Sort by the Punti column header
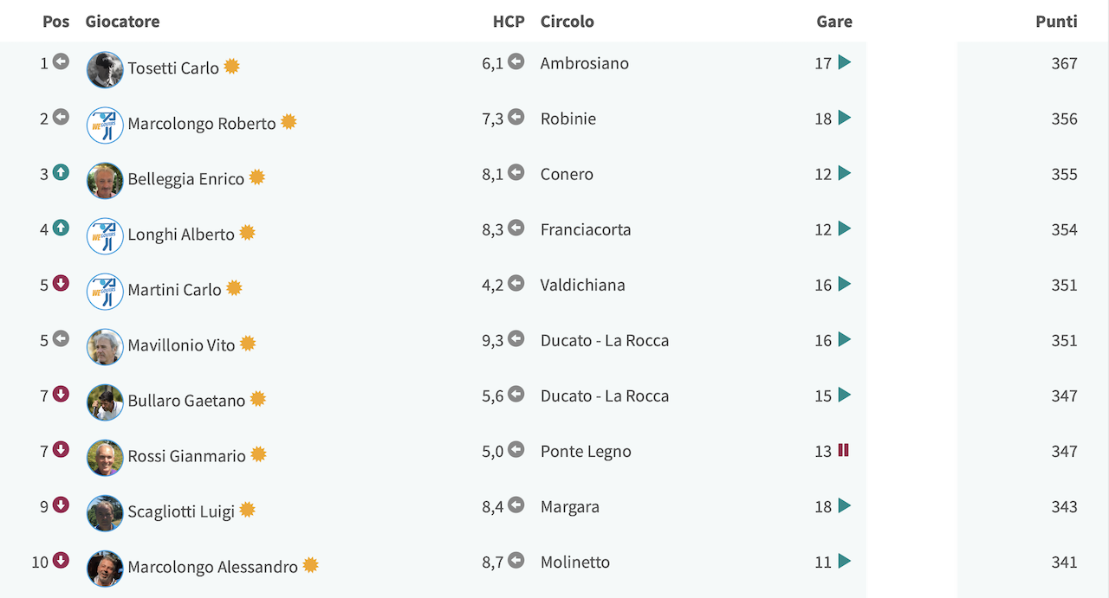This screenshot has height=598, width=1109. [x=1056, y=22]
